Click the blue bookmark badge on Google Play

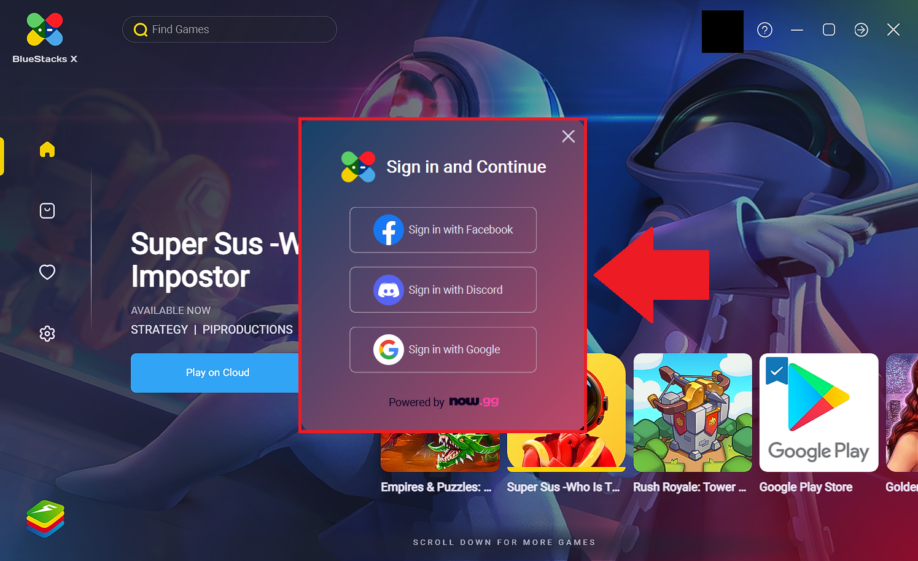click(x=777, y=371)
